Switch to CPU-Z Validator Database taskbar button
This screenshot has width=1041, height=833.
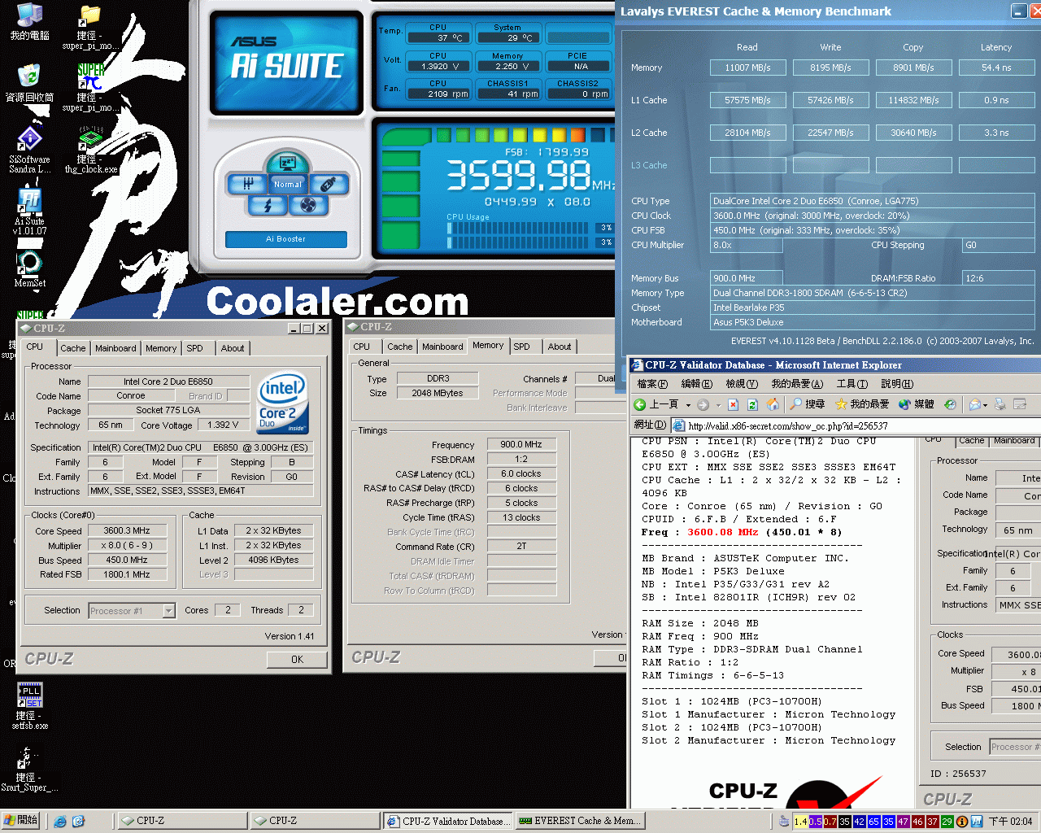(447, 821)
